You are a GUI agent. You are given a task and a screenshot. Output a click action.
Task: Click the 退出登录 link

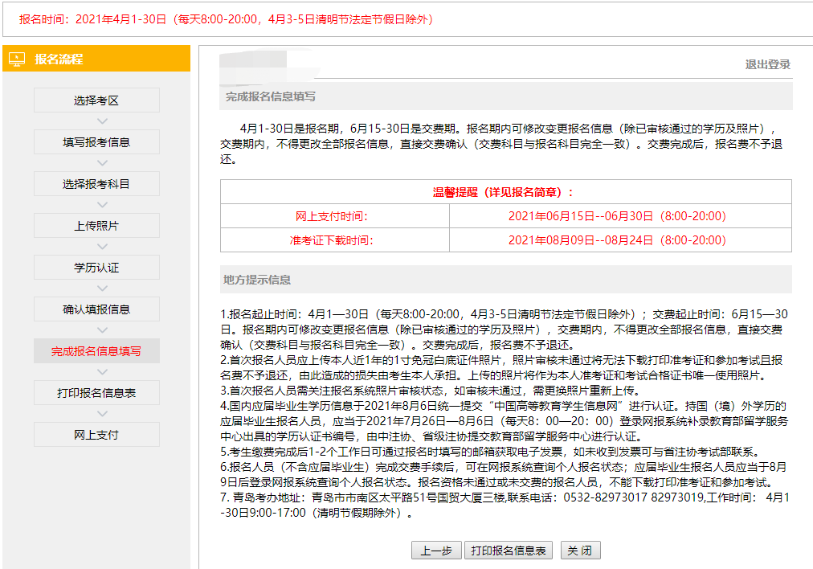click(767, 65)
